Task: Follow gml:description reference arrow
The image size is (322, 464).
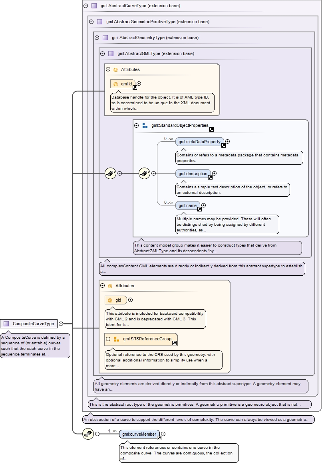Action: point(210,177)
